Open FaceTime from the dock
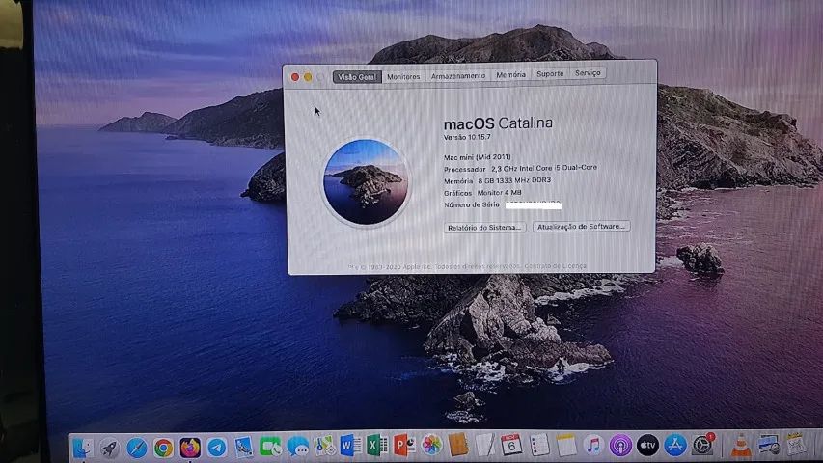Screen dimensions: 823x463 [271, 447]
